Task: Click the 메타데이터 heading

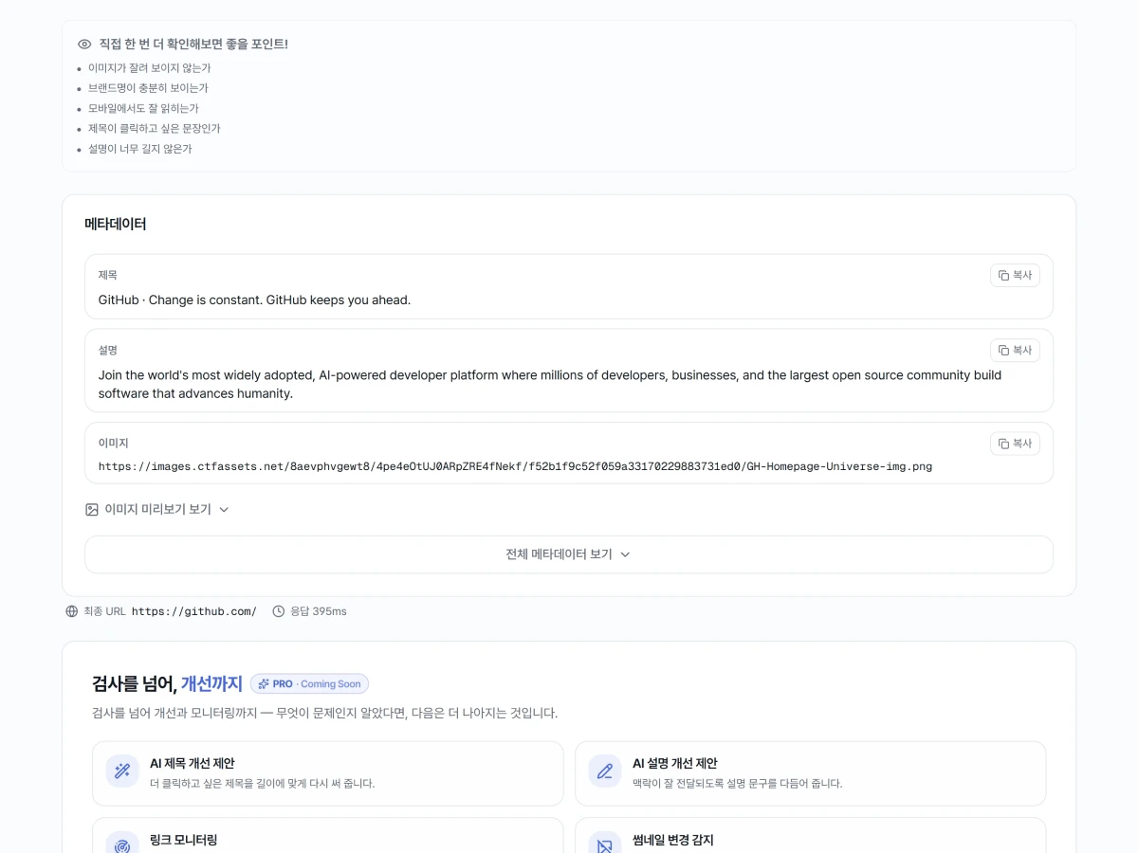Action: (x=116, y=225)
